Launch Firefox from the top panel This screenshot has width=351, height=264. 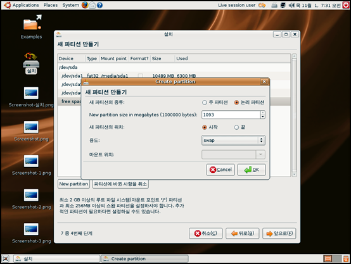point(85,5)
